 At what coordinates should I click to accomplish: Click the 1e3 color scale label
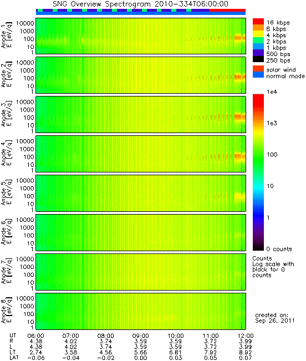(272, 123)
